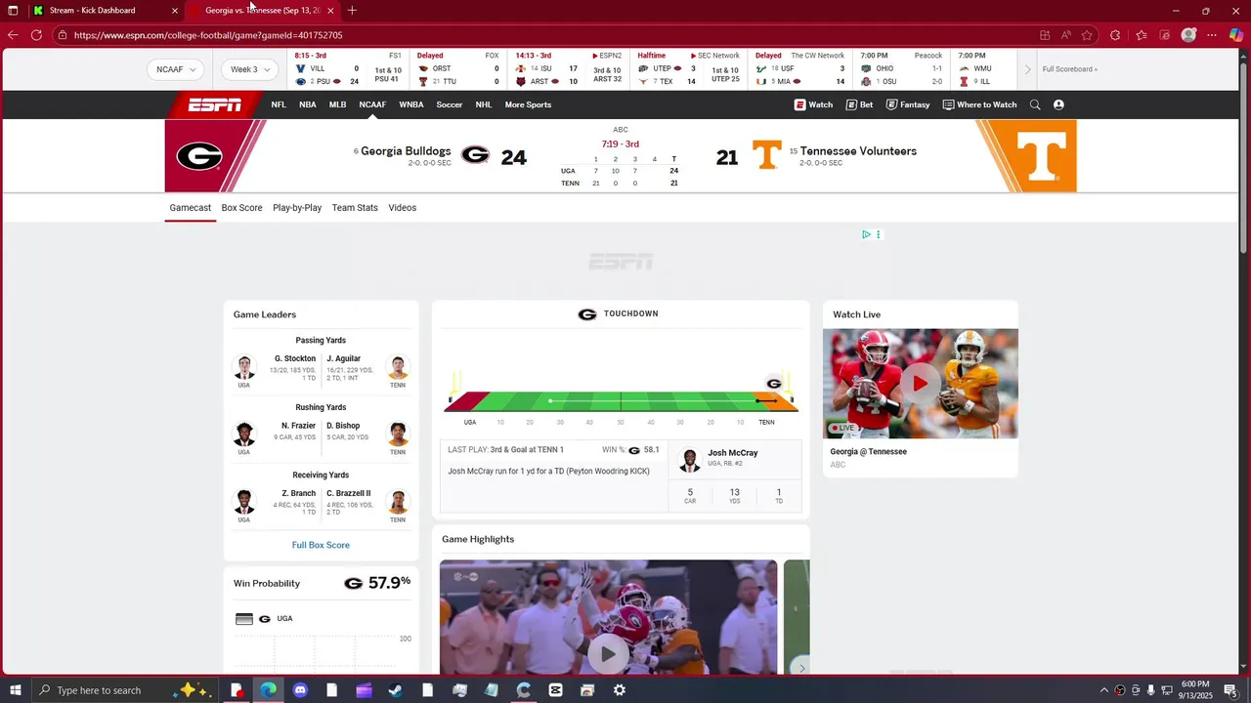The height and width of the screenshot is (703, 1251).
Task: Open Josh McCray player link
Action: point(733,453)
